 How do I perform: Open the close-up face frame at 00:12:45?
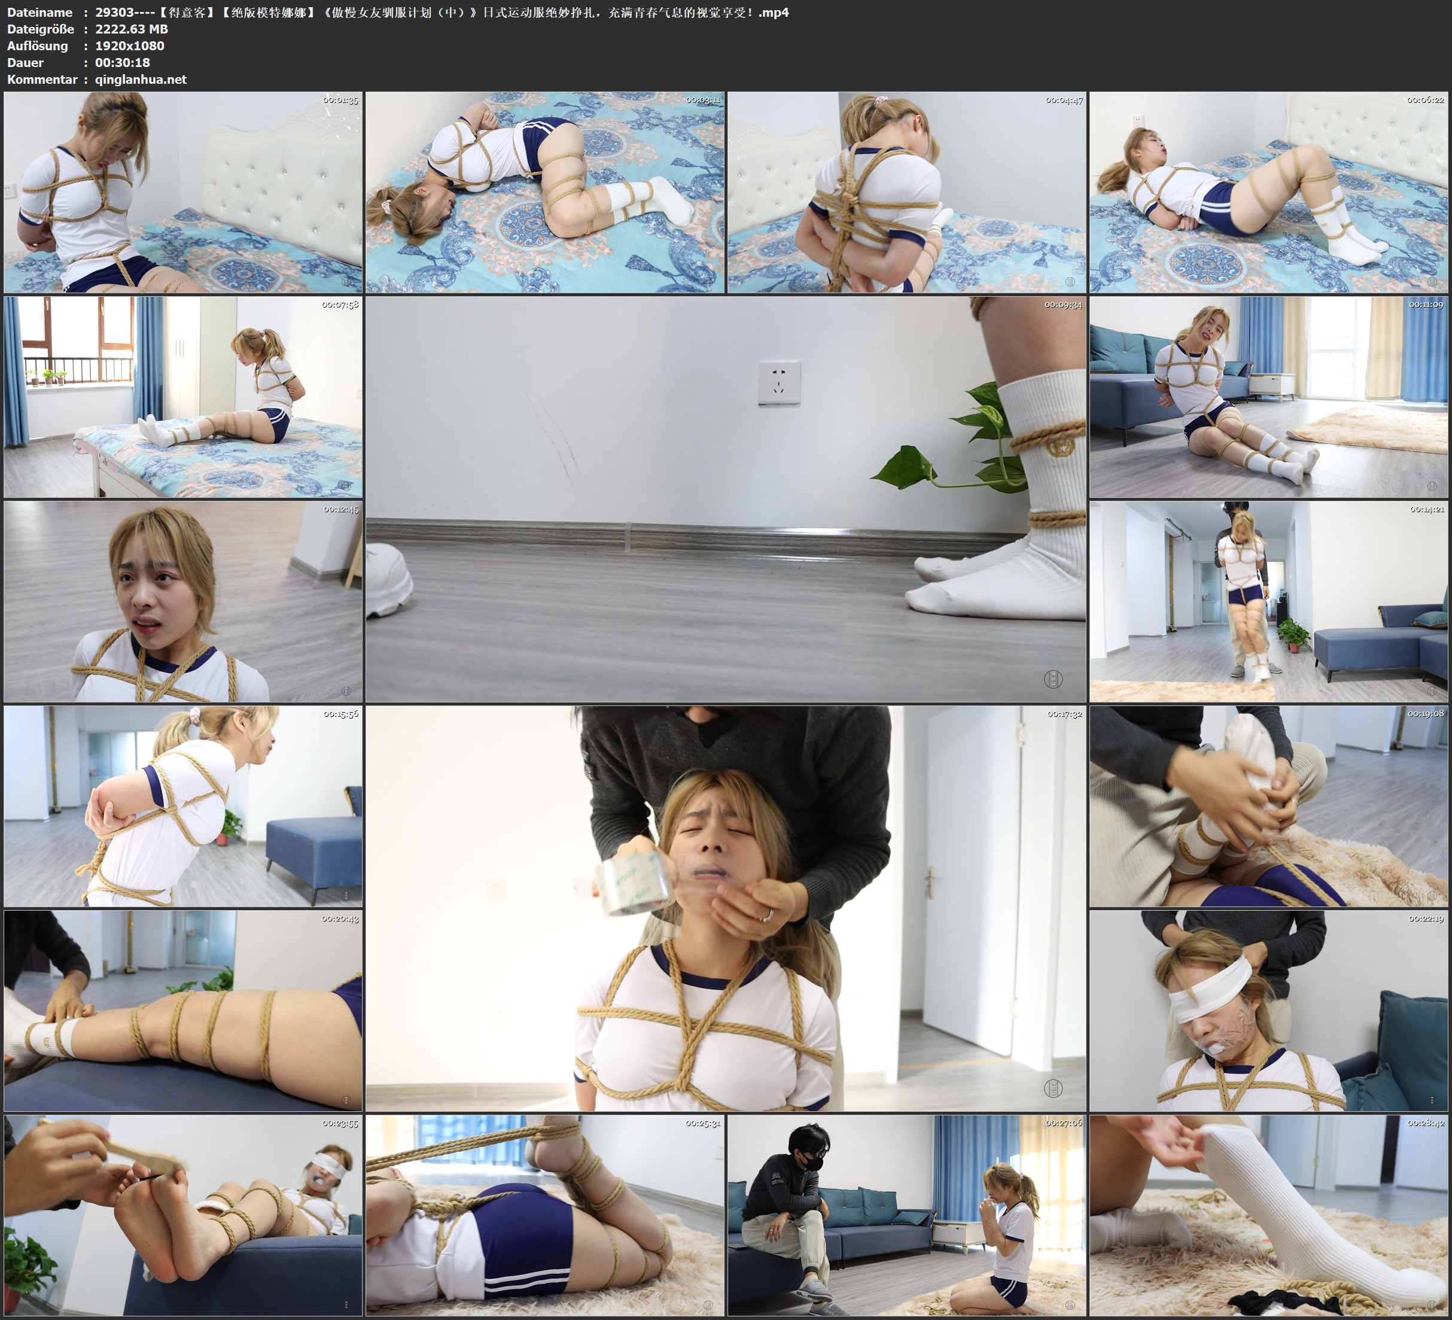click(x=183, y=601)
